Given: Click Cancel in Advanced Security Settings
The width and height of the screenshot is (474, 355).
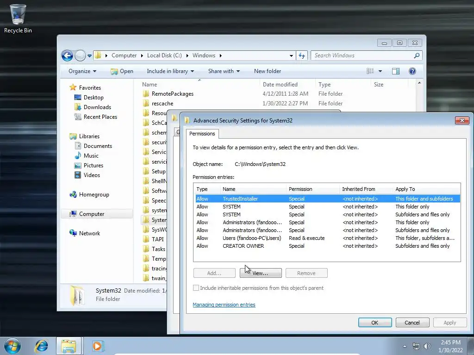Looking at the screenshot, I should [412, 322].
